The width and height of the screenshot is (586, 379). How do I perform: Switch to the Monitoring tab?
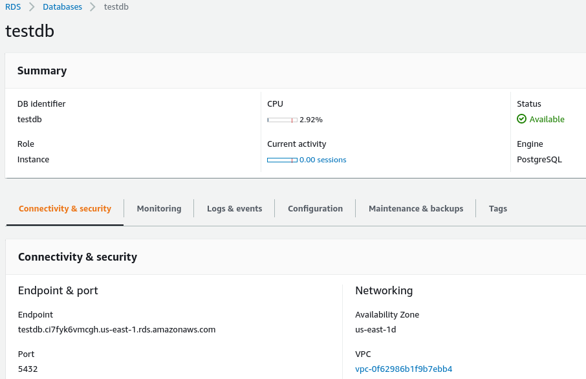[159, 209]
